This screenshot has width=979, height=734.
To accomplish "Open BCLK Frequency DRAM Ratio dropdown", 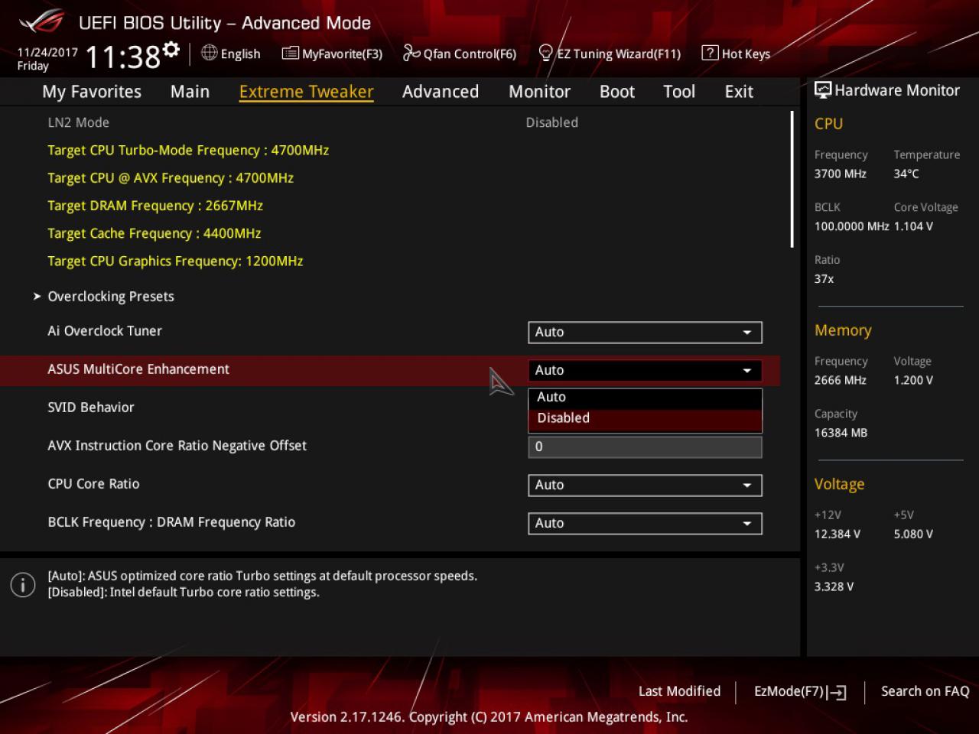I will point(645,523).
